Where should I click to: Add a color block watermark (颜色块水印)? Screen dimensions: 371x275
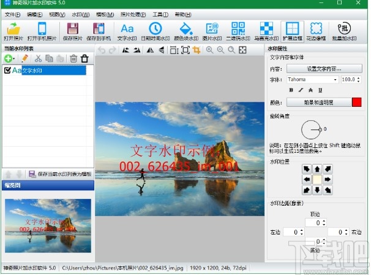coord(186,31)
